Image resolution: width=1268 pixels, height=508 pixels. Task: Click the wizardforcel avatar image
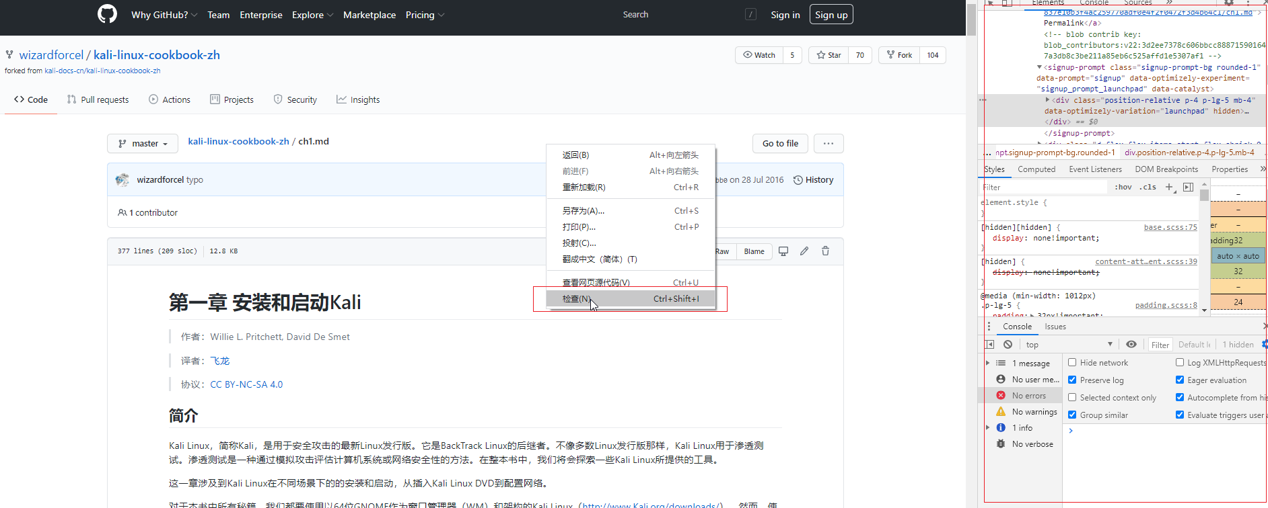coord(122,179)
